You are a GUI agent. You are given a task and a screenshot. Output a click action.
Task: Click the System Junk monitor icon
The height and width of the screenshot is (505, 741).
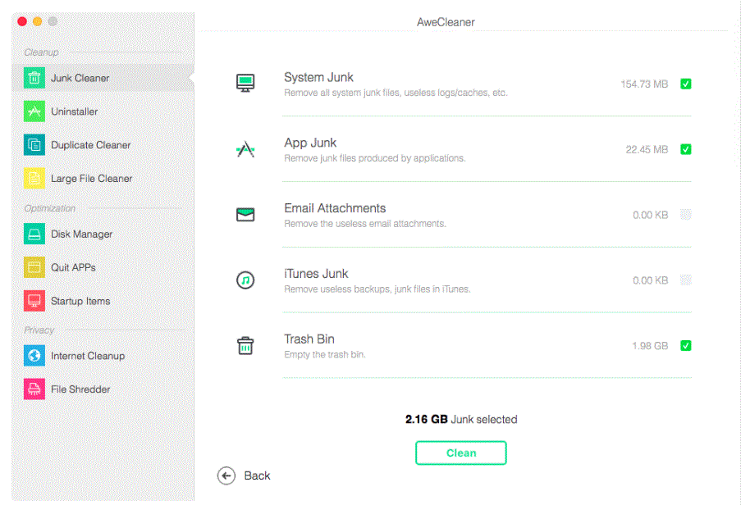point(245,83)
